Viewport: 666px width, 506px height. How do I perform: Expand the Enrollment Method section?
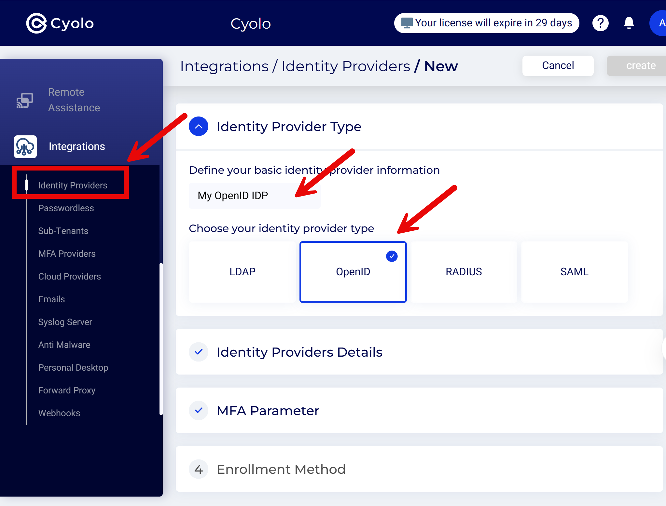point(281,469)
